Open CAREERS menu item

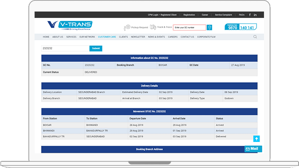coord(173,37)
